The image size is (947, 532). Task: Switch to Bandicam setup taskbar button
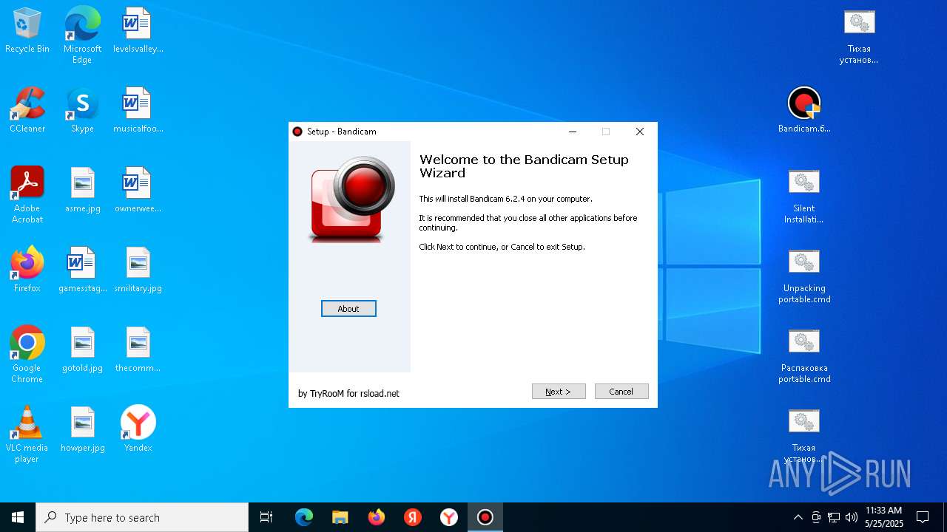(x=485, y=517)
